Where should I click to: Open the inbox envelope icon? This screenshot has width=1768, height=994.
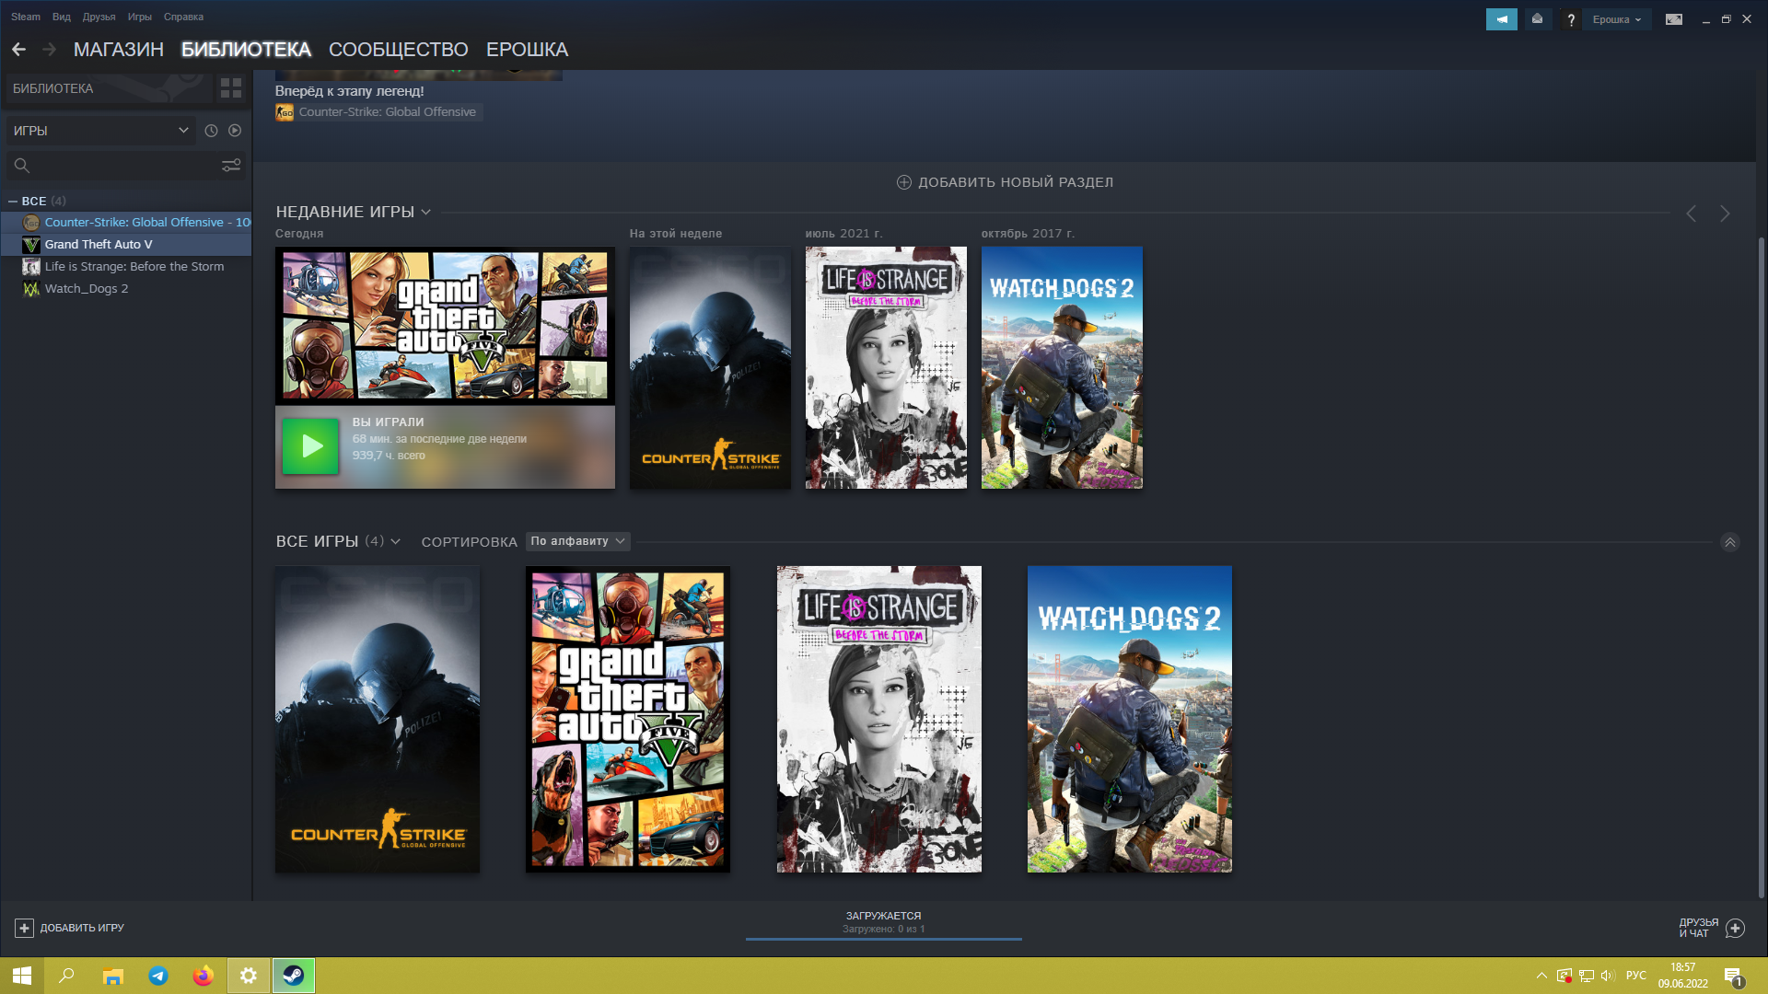[1537, 19]
